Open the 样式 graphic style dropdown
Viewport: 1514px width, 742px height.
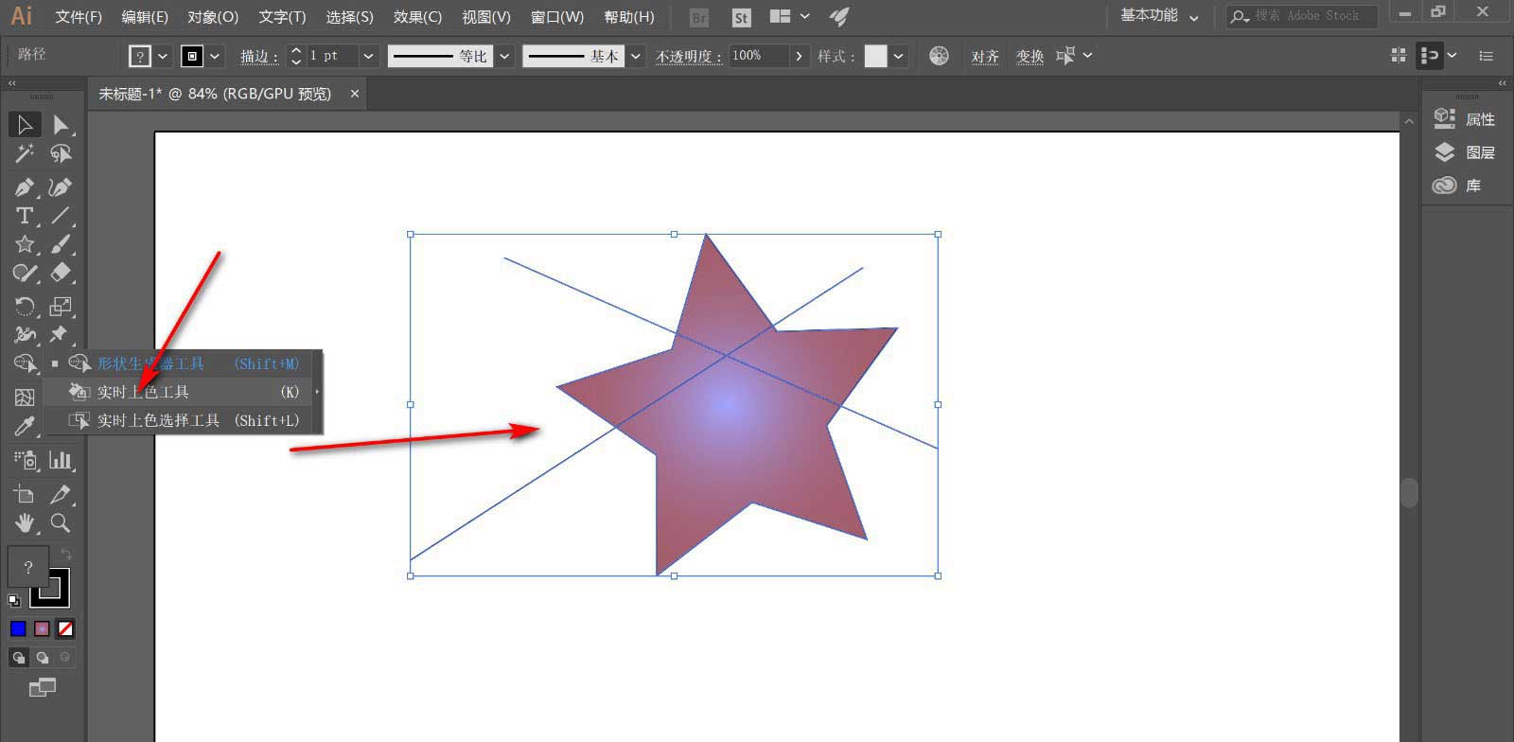pyautogui.click(x=898, y=56)
